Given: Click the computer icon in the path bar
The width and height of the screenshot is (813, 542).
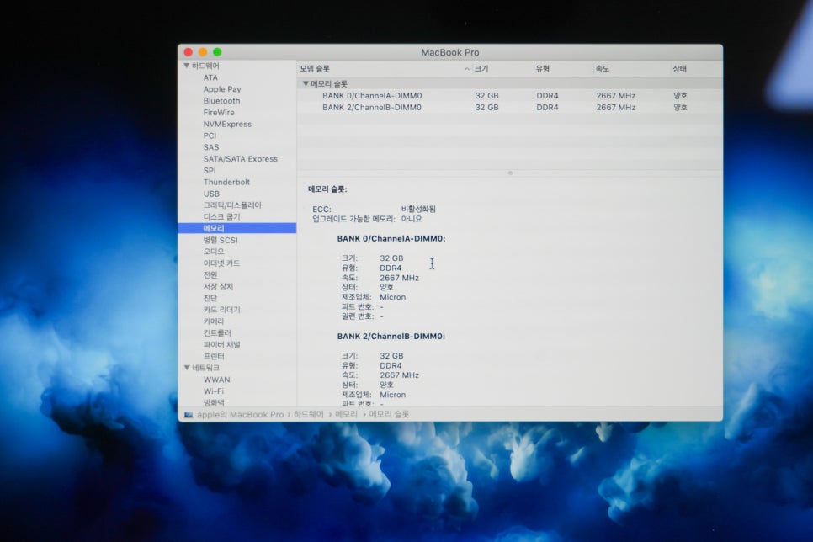Looking at the screenshot, I should click(x=189, y=415).
